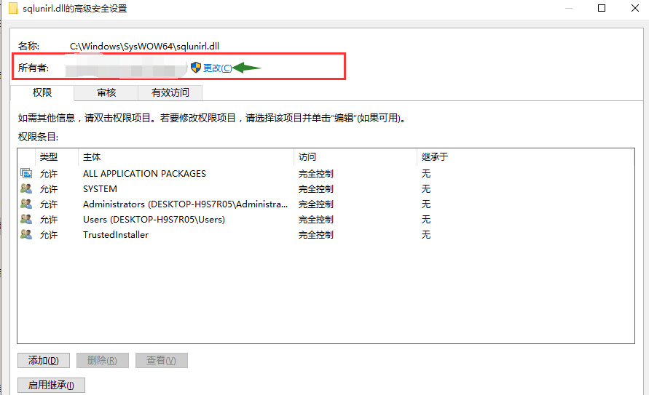This screenshot has height=395, width=649.
Task: Click 完全控制 in the Users row
Action: click(x=316, y=220)
